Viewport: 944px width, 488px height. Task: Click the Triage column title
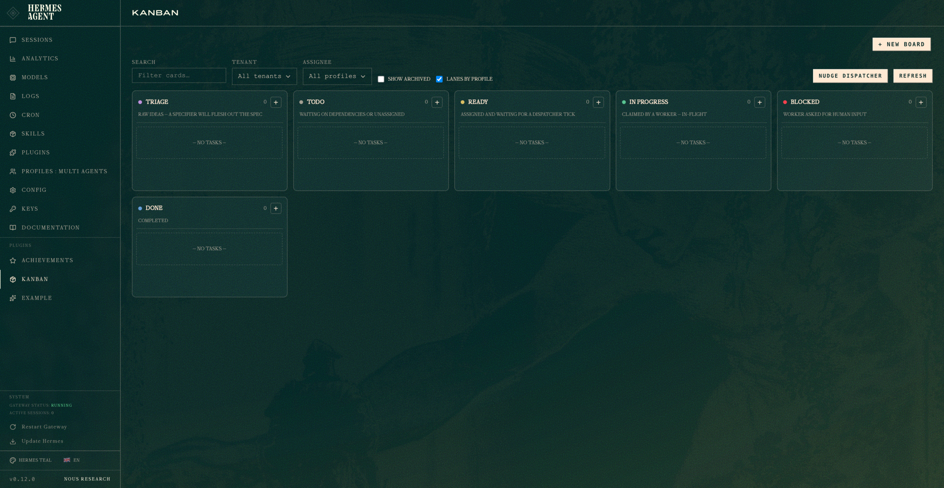click(x=157, y=102)
